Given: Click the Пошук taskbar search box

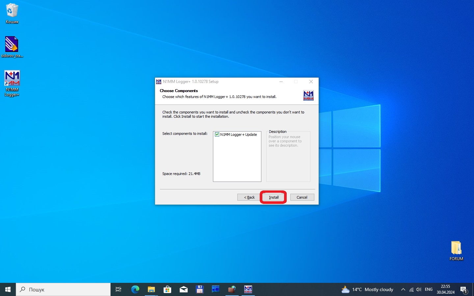Looking at the screenshot, I should 63,289.
